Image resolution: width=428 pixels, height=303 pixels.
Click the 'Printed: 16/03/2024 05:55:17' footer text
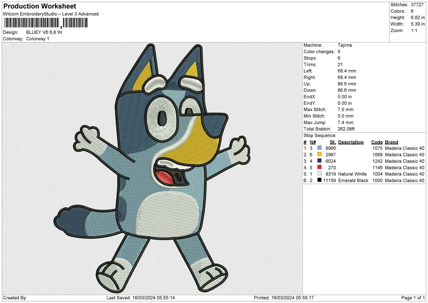coord(283,298)
